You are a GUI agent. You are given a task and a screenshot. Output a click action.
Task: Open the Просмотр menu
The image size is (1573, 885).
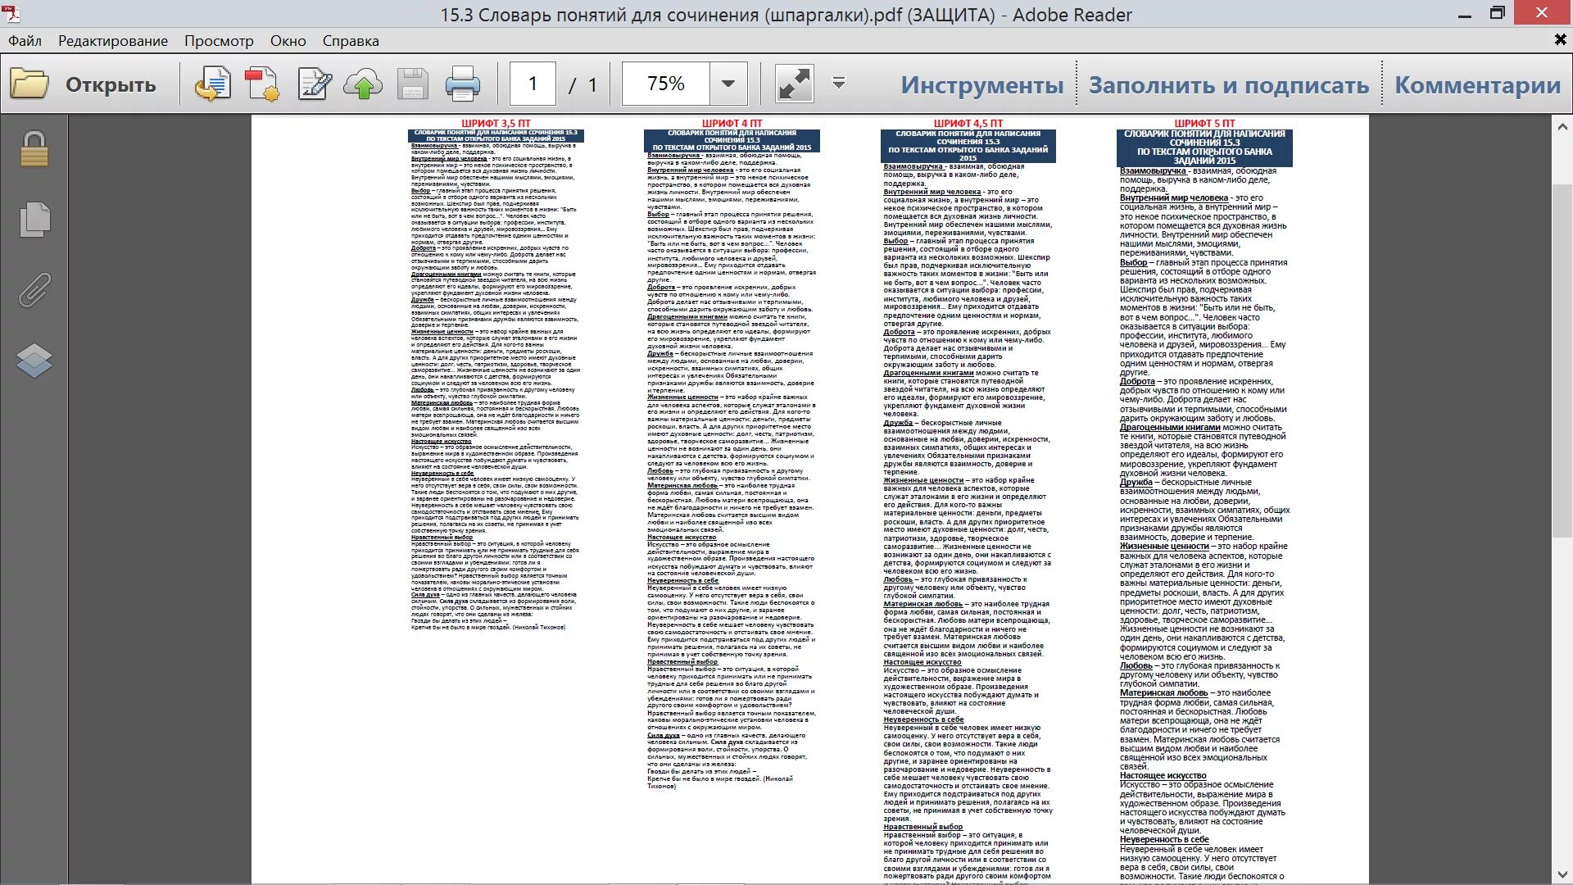point(219,40)
